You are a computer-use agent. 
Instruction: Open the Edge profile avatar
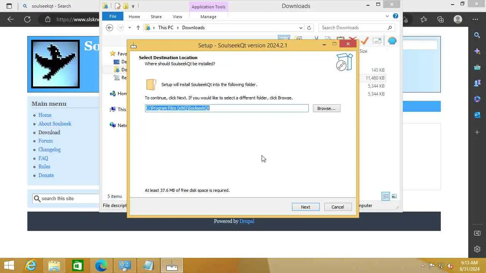click(458, 19)
